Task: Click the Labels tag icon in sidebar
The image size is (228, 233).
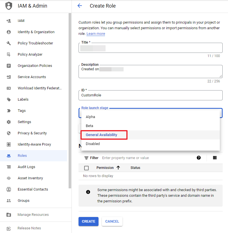Action: (x=9, y=99)
